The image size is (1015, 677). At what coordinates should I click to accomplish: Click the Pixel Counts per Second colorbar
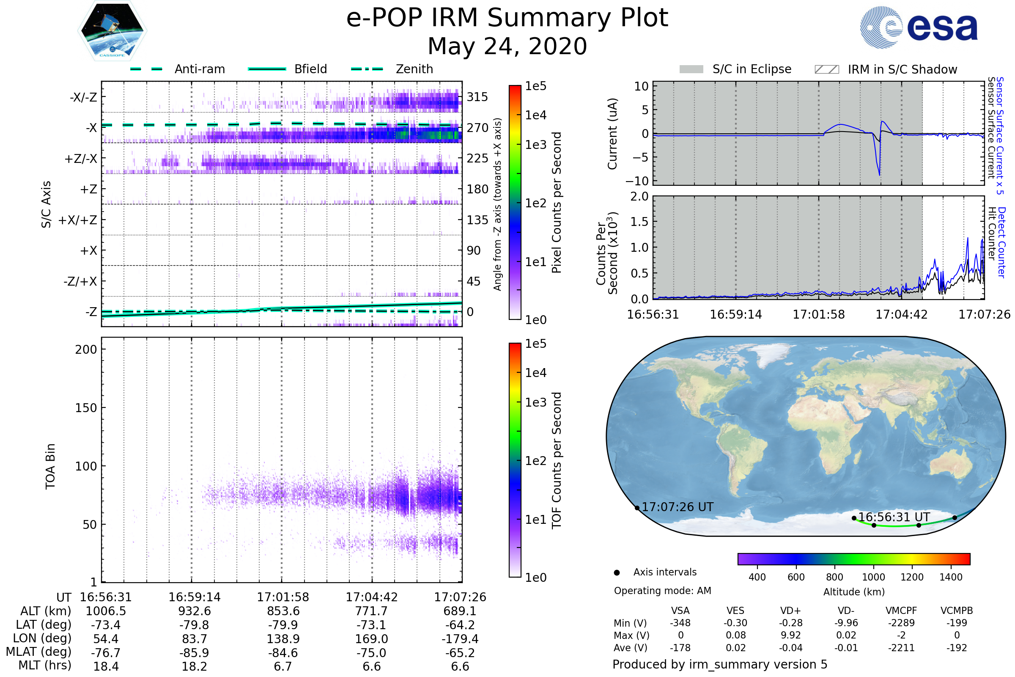(515, 203)
